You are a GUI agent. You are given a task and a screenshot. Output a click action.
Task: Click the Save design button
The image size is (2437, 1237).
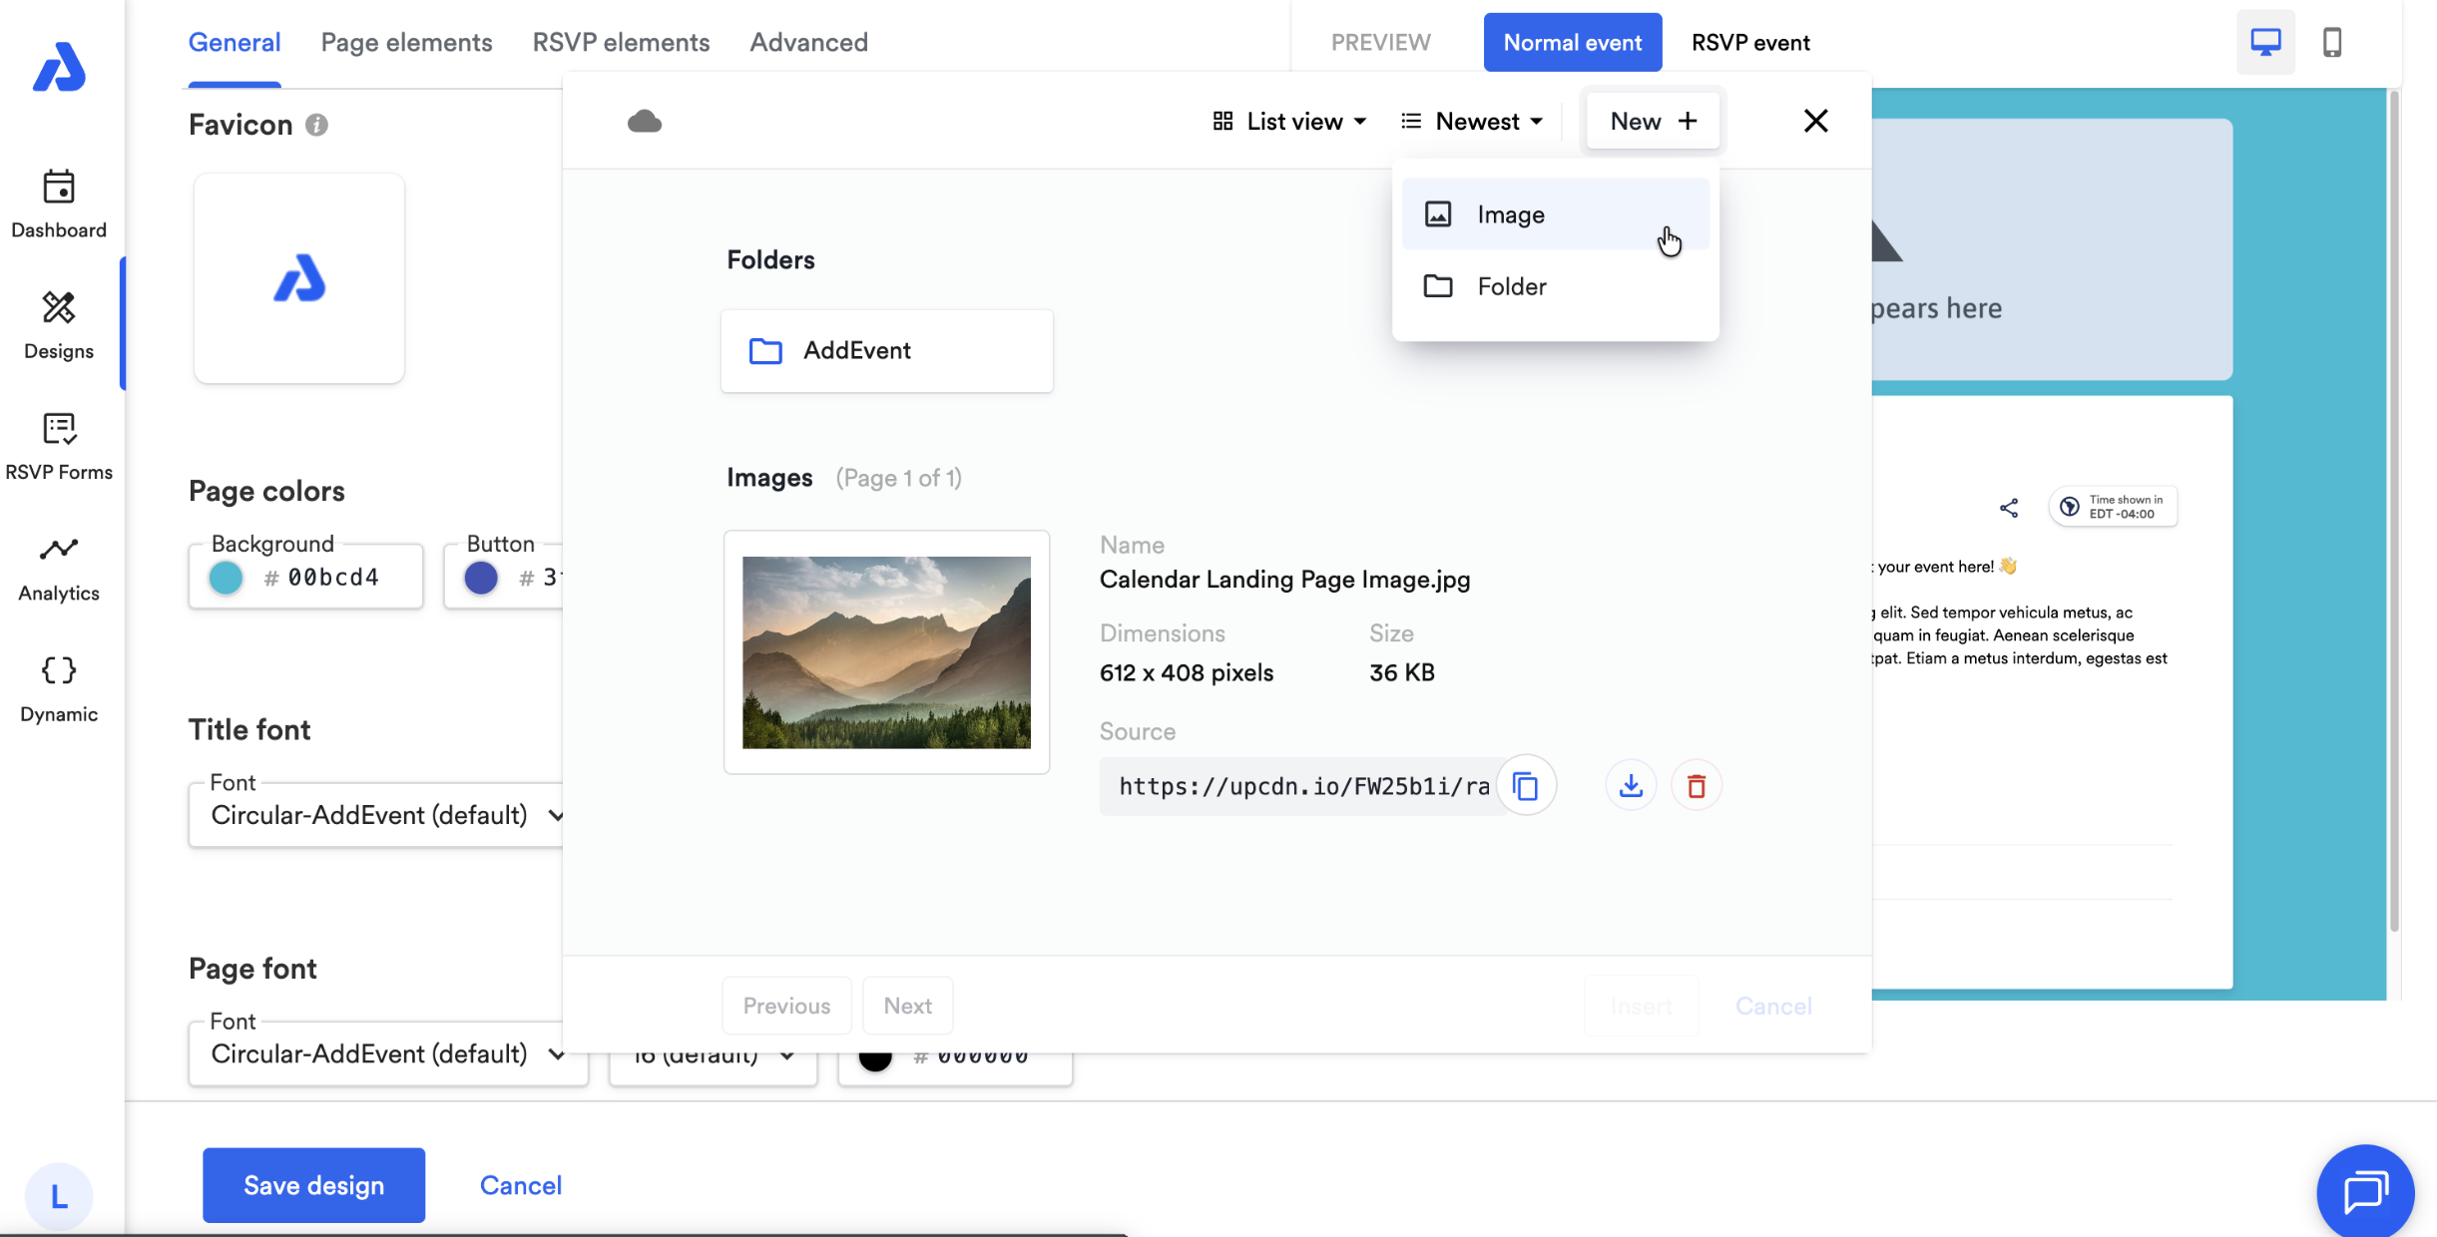coord(313,1185)
